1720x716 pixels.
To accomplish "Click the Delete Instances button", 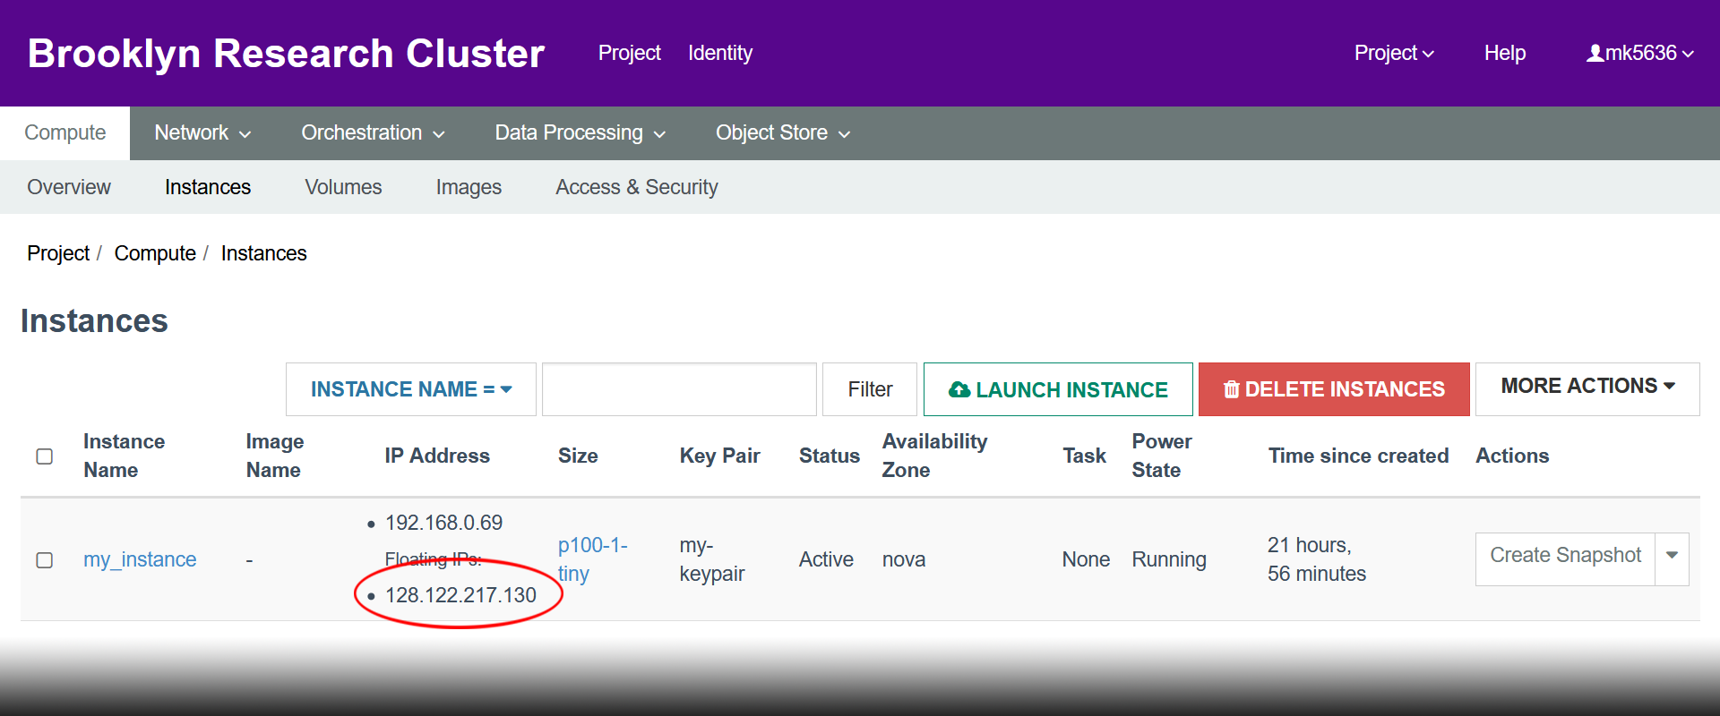I will (x=1334, y=389).
